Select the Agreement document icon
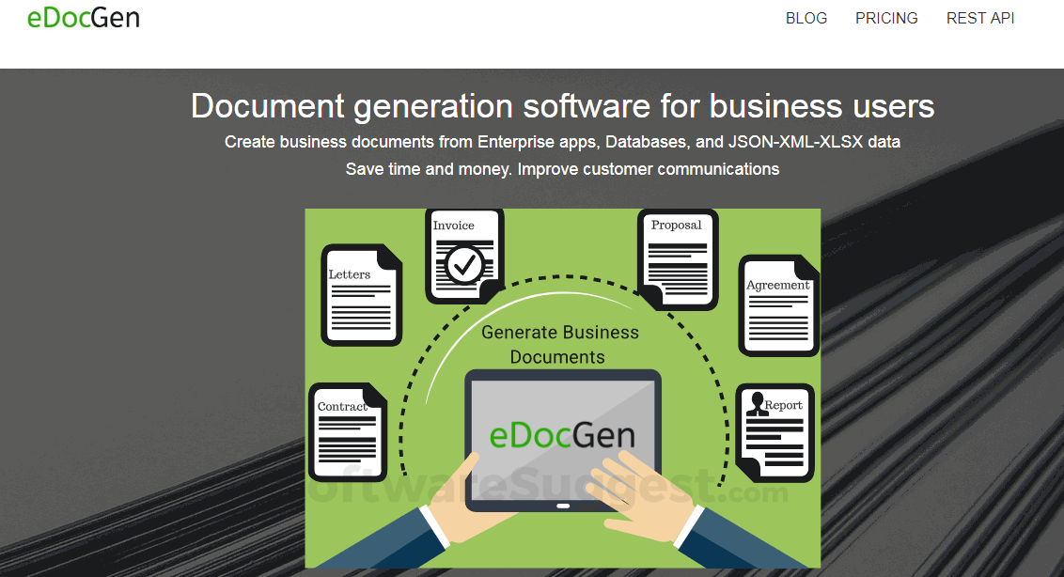Image resolution: width=1064 pixels, height=577 pixels. 776,303
